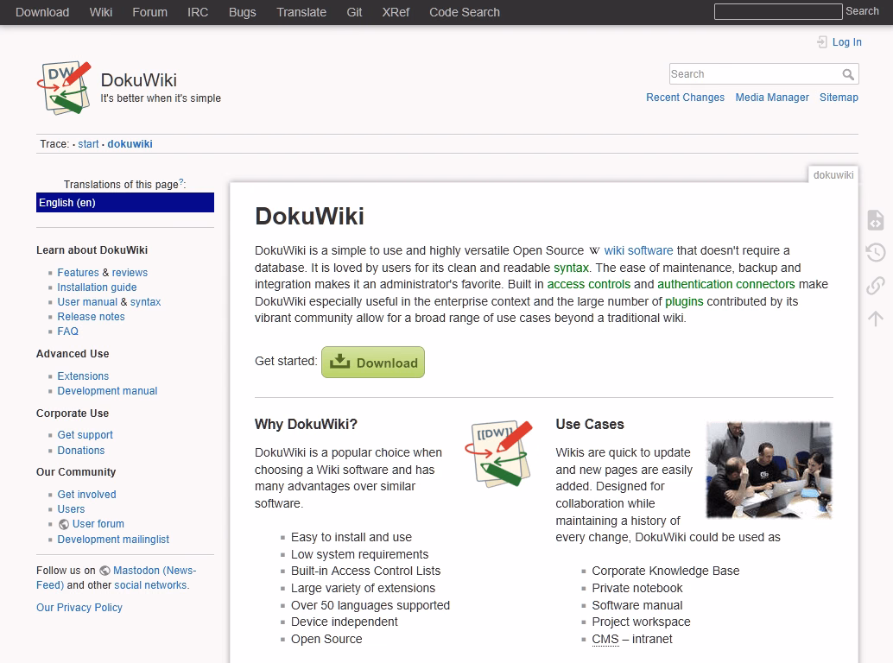This screenshot has height=663, width=893.
Task: Click the top bar search input field
Action: coord(778,11)
